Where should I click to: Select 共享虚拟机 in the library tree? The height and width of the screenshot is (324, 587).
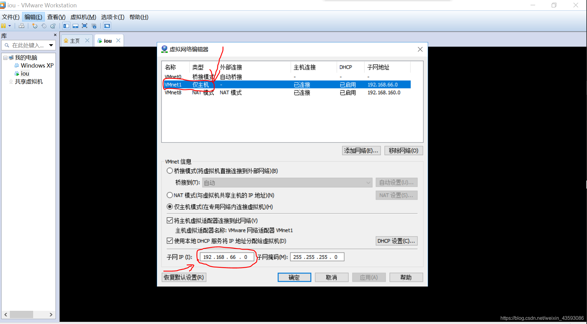pyautogui.click(x=29, y=82)
